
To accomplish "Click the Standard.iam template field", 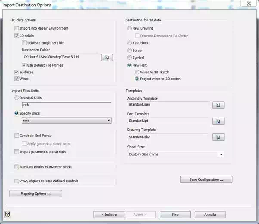I will tap(169, 104).
